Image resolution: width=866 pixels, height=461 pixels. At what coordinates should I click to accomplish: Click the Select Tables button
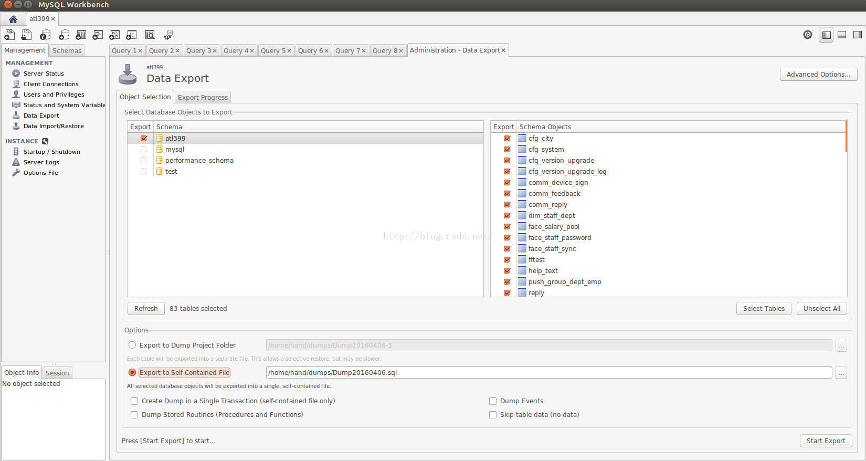pos(764,309)
